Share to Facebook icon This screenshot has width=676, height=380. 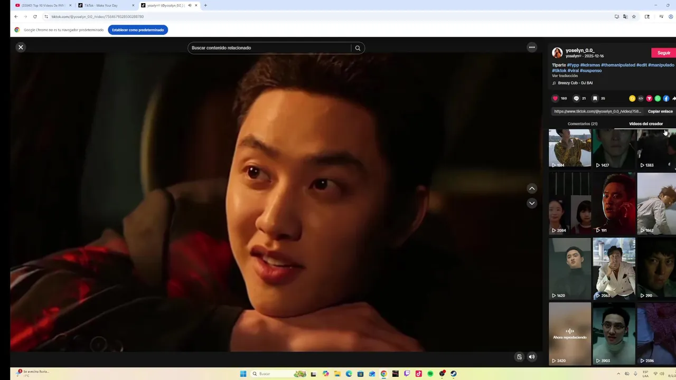click(666, 98)
